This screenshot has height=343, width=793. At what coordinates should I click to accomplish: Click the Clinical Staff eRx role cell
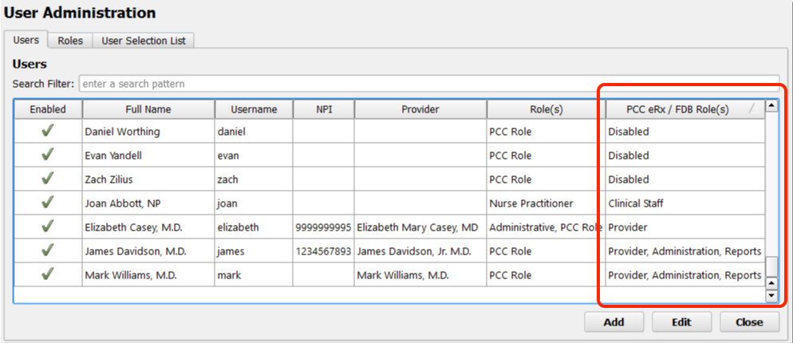tap(685, 203)
